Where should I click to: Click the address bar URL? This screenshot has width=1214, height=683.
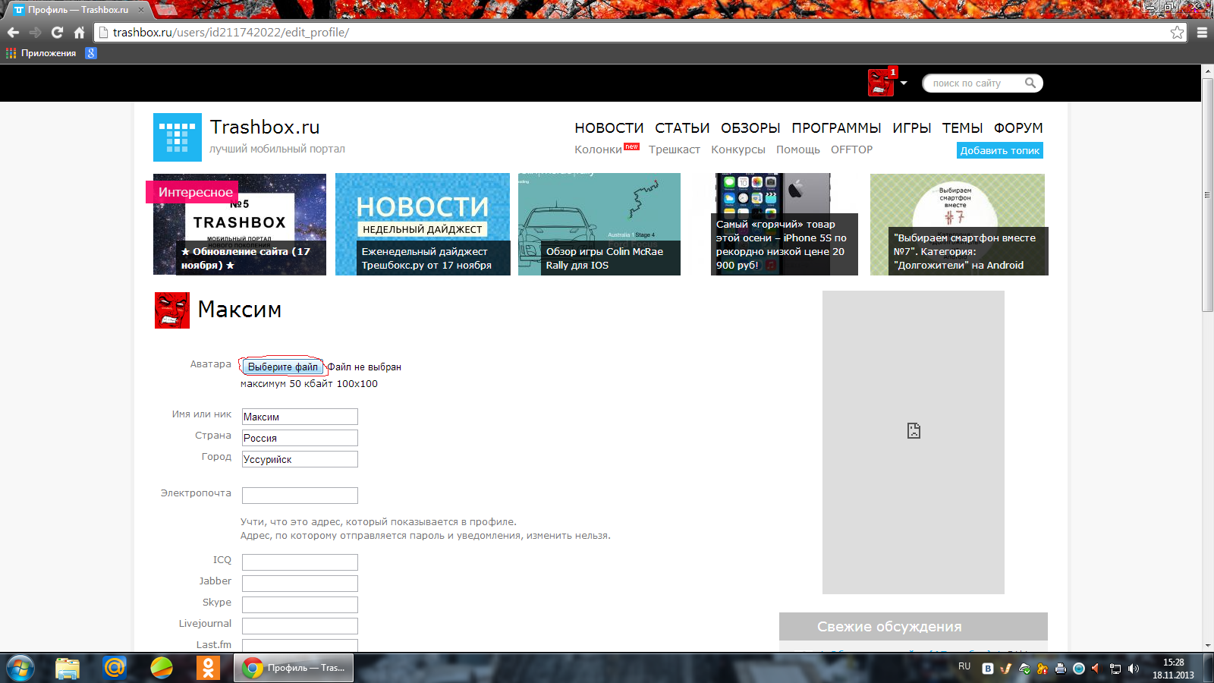[x=231, y=33]
